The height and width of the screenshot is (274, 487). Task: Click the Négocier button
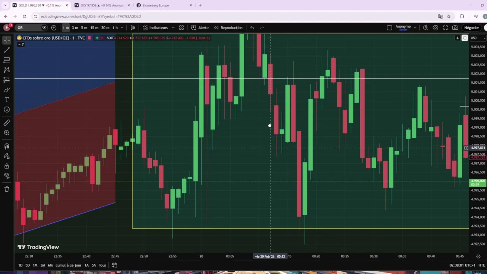(471, 27)
